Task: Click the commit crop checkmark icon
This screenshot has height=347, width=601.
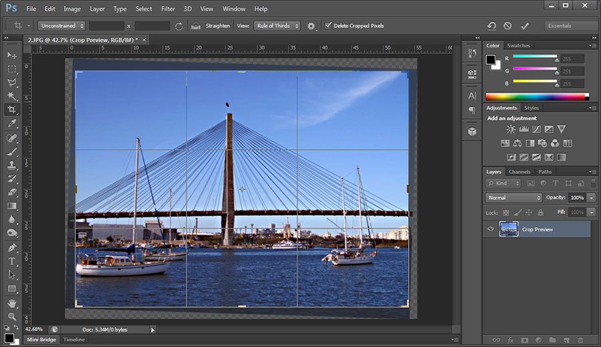Action: point(524,26)
